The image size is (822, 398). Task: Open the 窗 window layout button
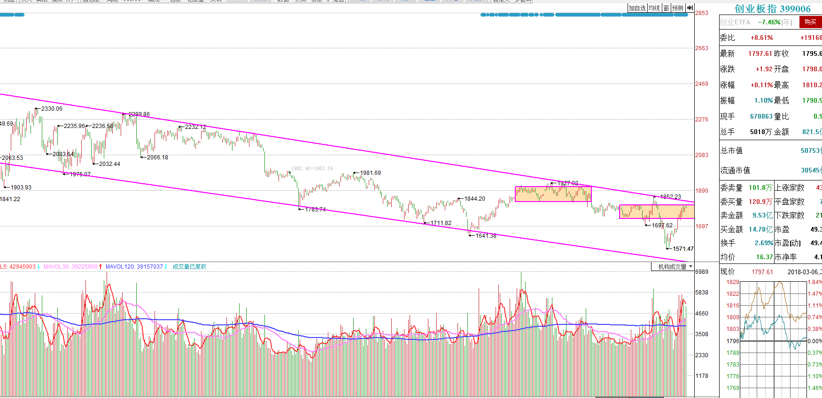(x=666, y=8)
